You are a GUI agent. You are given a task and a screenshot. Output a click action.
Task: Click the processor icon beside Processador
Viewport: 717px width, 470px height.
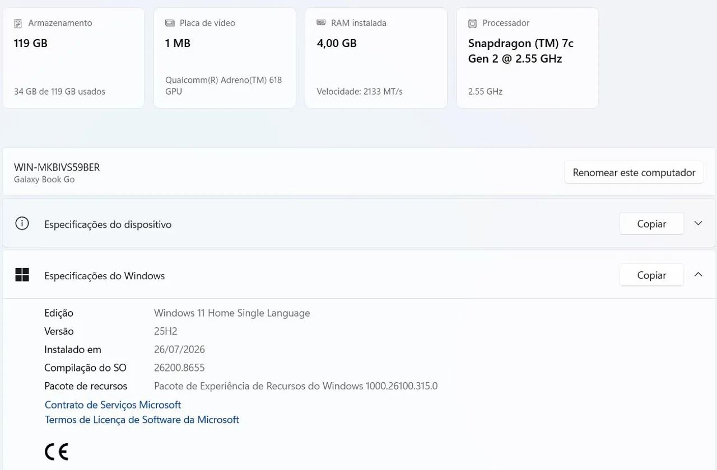[x=472, y=23]
